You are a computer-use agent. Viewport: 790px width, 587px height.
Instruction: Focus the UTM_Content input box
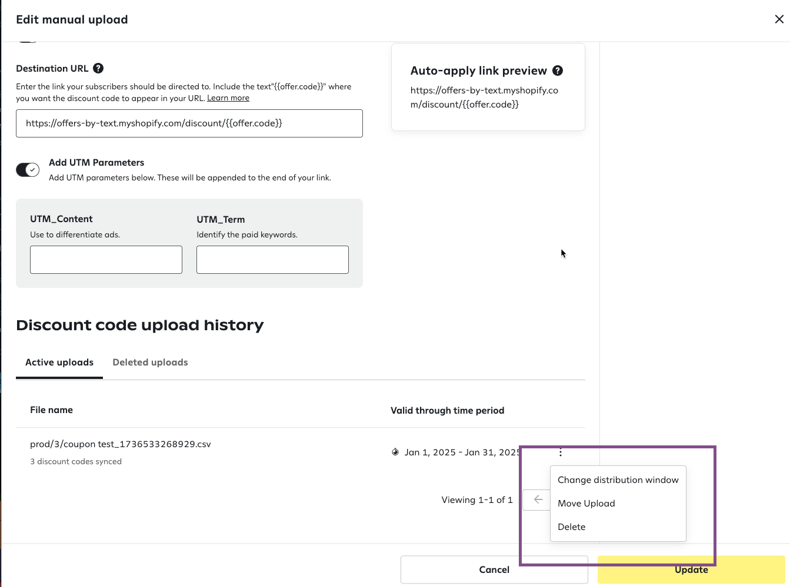click(x=106, y=260)
